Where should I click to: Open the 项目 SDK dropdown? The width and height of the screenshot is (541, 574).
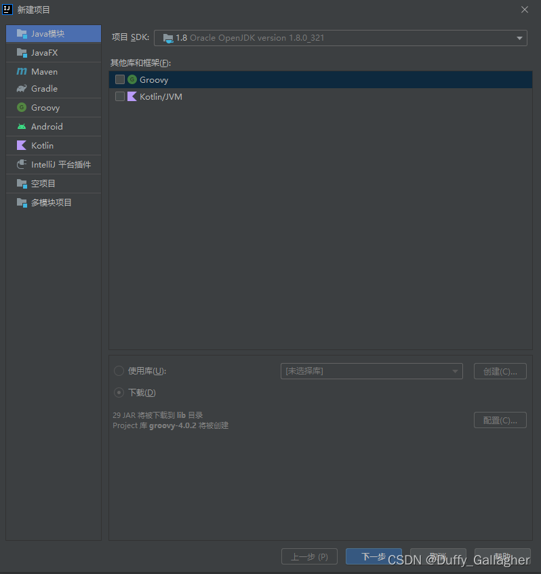click(x=340, y=38)
